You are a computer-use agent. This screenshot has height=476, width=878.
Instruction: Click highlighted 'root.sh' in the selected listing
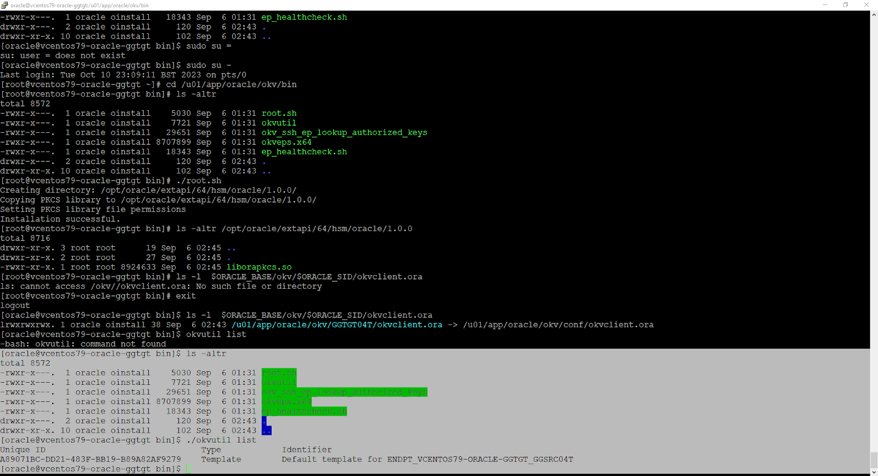coord(279,373)
